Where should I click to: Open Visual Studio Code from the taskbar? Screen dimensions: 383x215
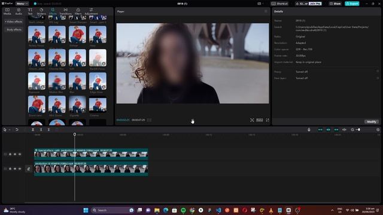(218, 210)
